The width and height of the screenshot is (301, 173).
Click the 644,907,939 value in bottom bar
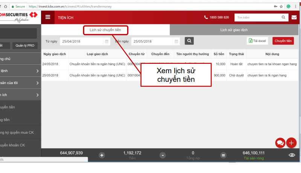point(71,153)
